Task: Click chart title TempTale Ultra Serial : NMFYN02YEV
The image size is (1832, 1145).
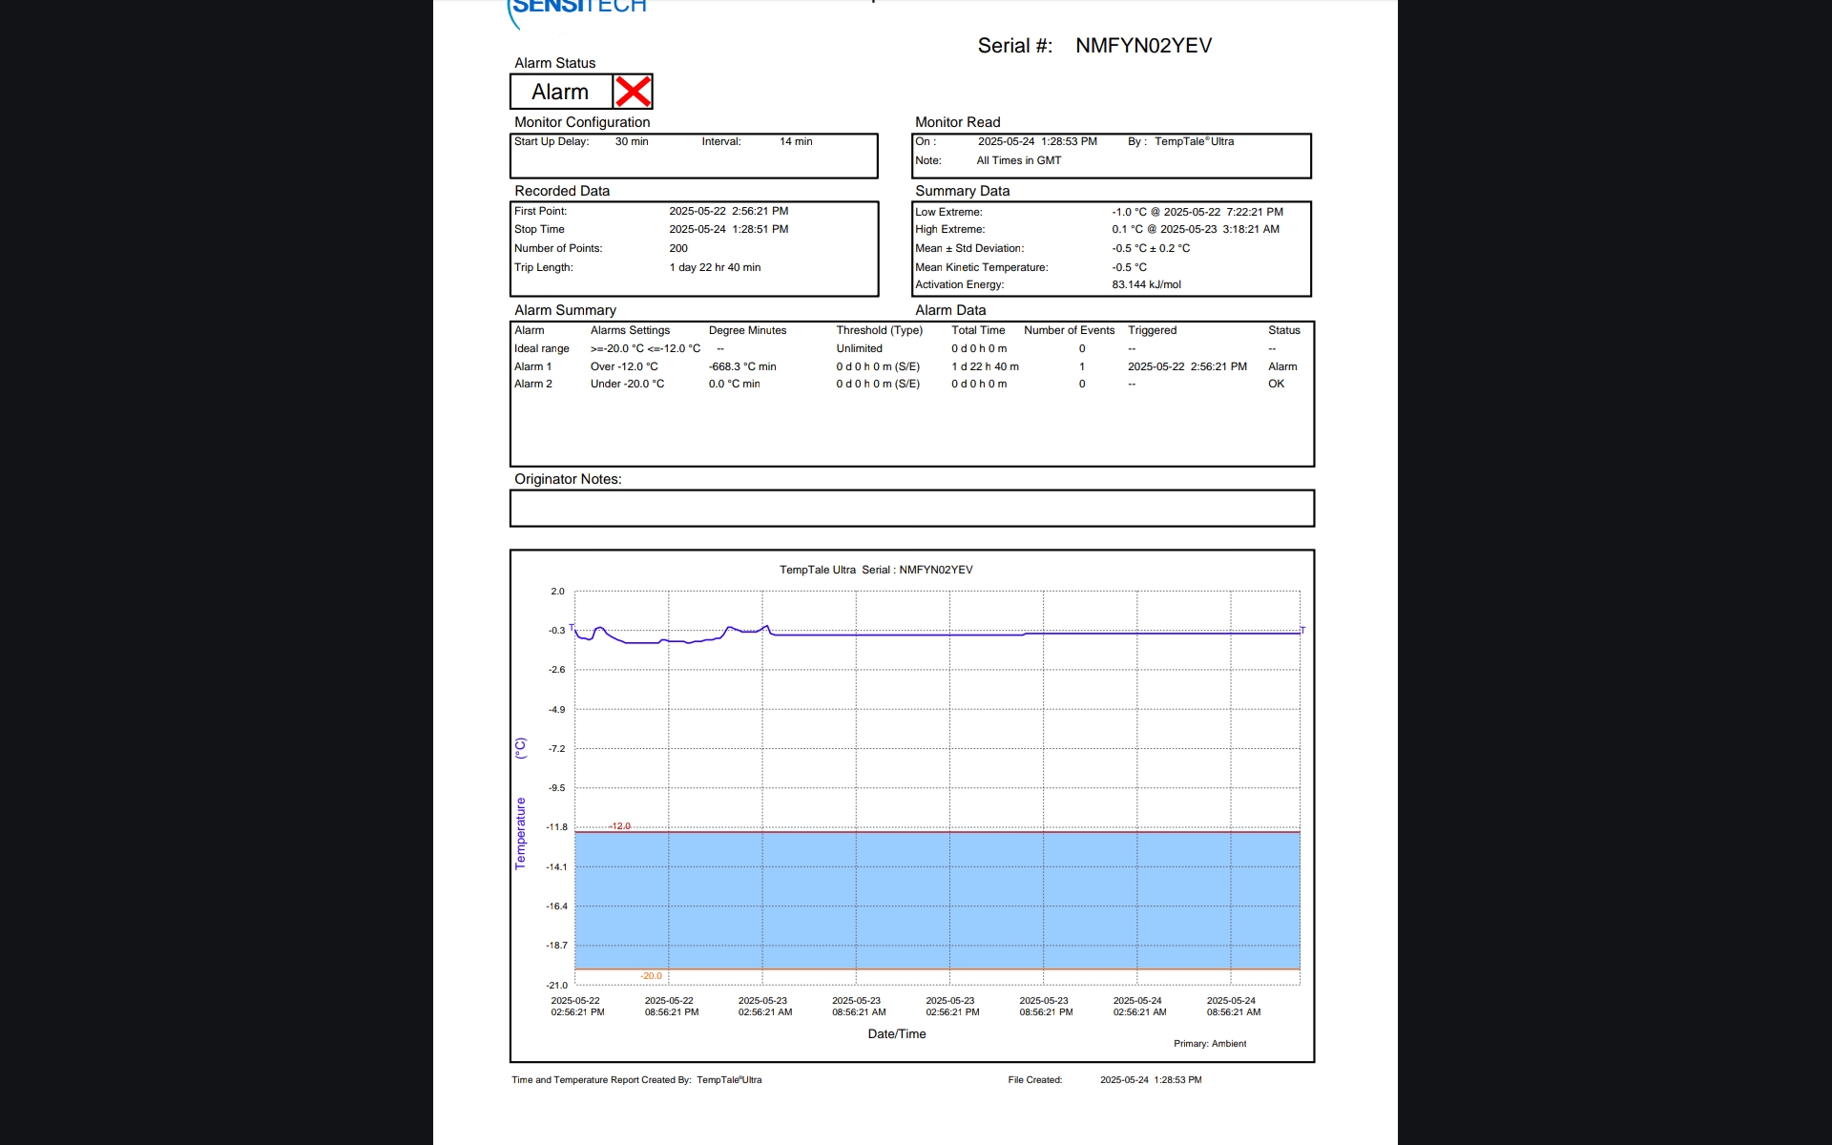Action: click(876, 570)
